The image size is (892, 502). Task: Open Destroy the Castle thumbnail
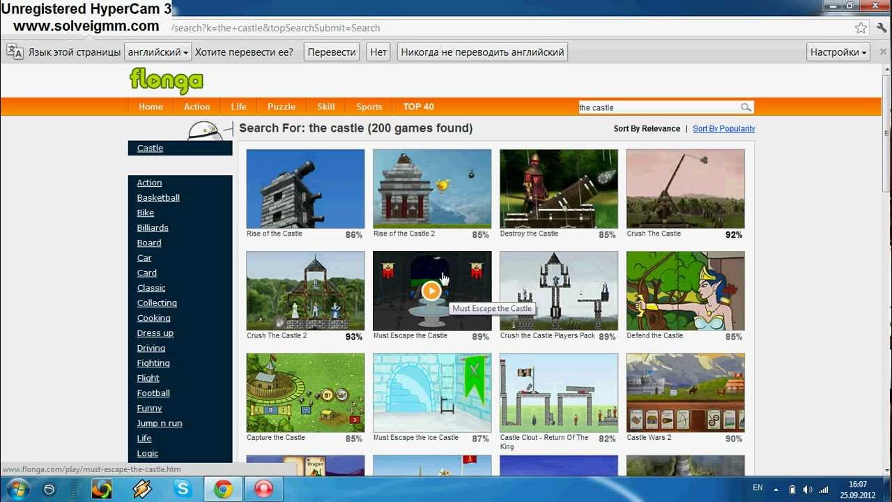click(x=559, y=188)
